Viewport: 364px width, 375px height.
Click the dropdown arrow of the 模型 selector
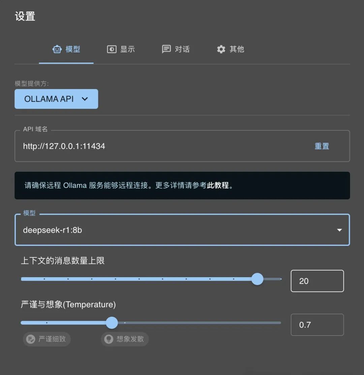[x=339, y=230]
